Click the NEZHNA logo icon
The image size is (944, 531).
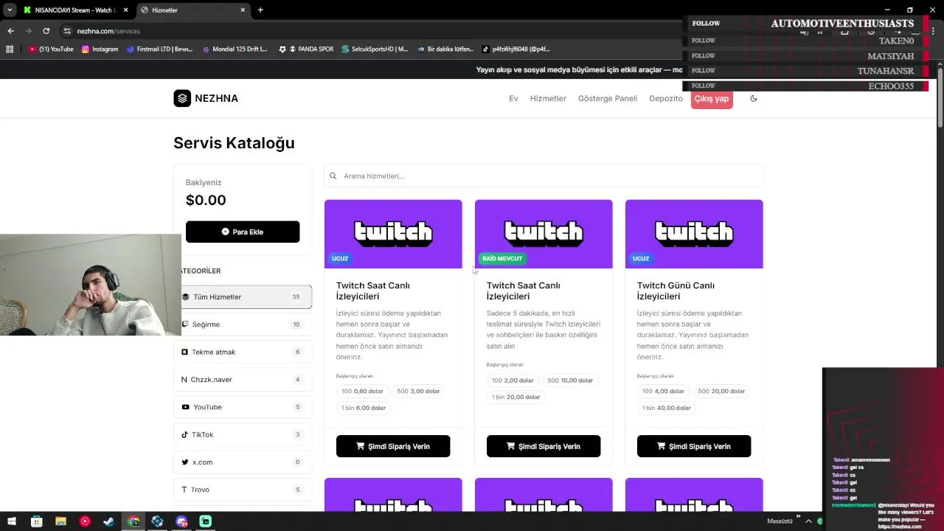(x=182, y=98)
